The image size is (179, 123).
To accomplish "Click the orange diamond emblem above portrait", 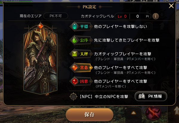I will tap(41, 26).
